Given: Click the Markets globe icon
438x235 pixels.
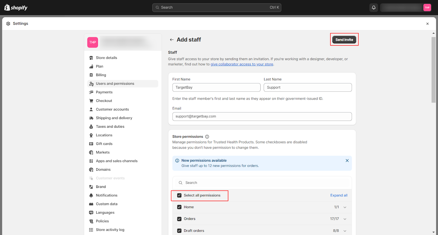Looking at the screenshot, I should (x=91, y=152).
